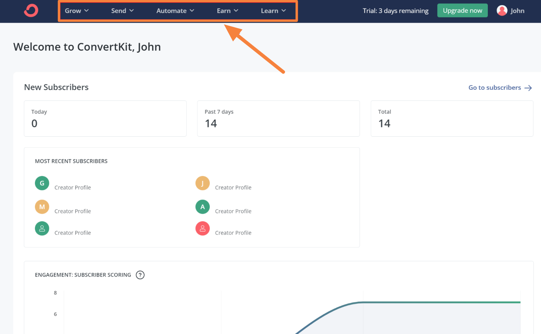Screen dimensions: 541x334
Task: Open Creator Profile beside G avatar
Action: (x=73, y=188)
